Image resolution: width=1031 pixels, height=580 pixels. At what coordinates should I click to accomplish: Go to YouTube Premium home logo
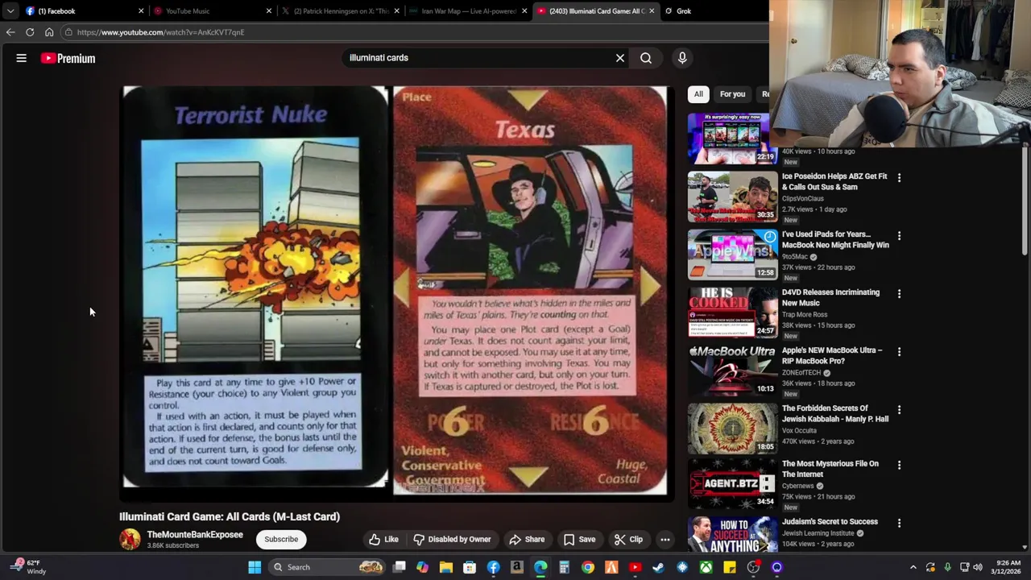pyautogui.click(x=68, y=58)
